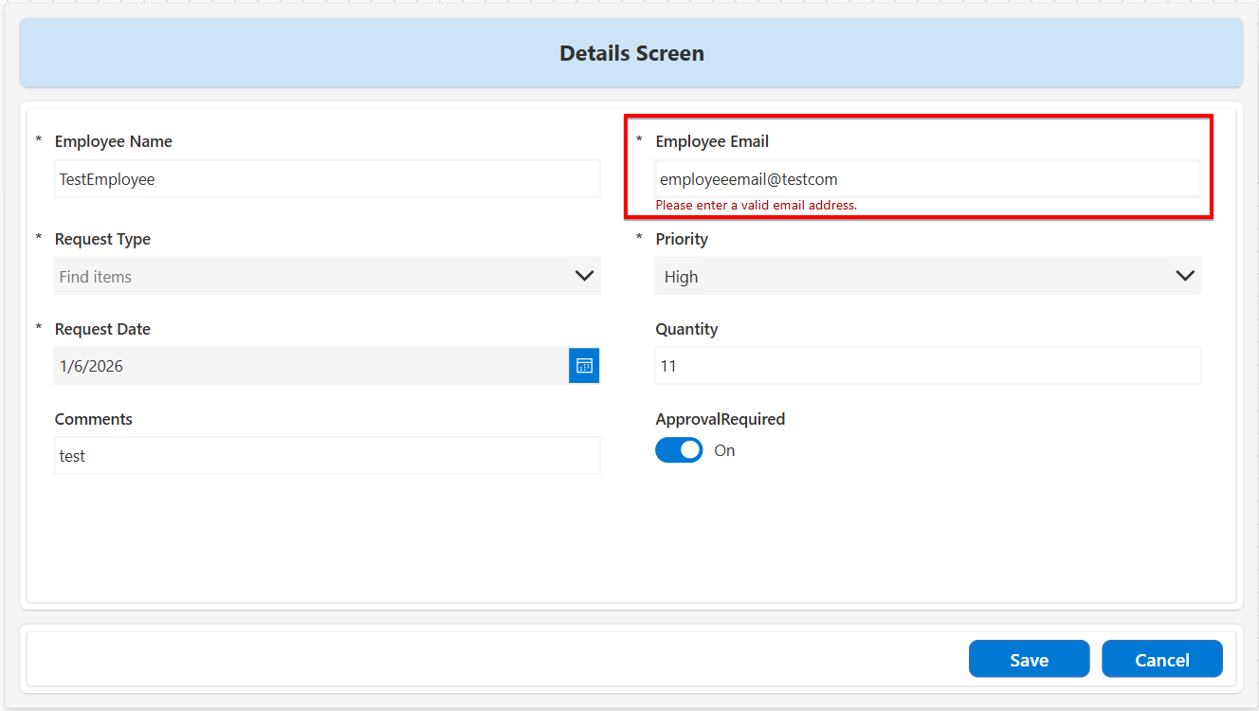Click into the Employee Email input box

pos(927,179)
